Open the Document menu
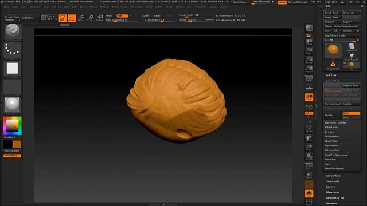Viewport: 367px width, 206px height. 35,7
